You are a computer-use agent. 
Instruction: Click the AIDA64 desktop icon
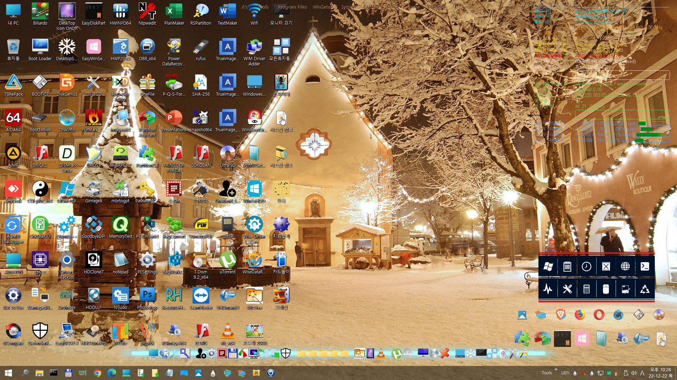13,121
